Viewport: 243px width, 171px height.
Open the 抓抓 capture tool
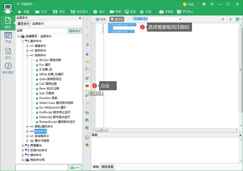[130, 12]
